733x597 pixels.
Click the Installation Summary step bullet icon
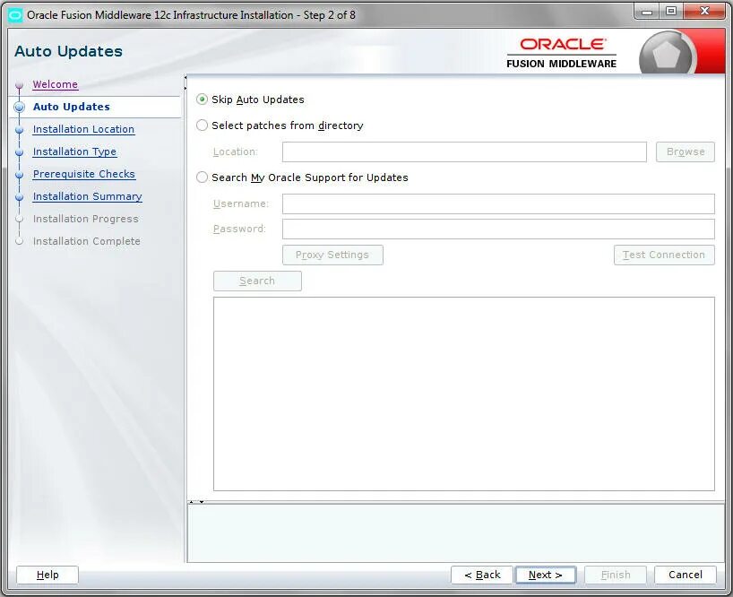click(19, 197)
